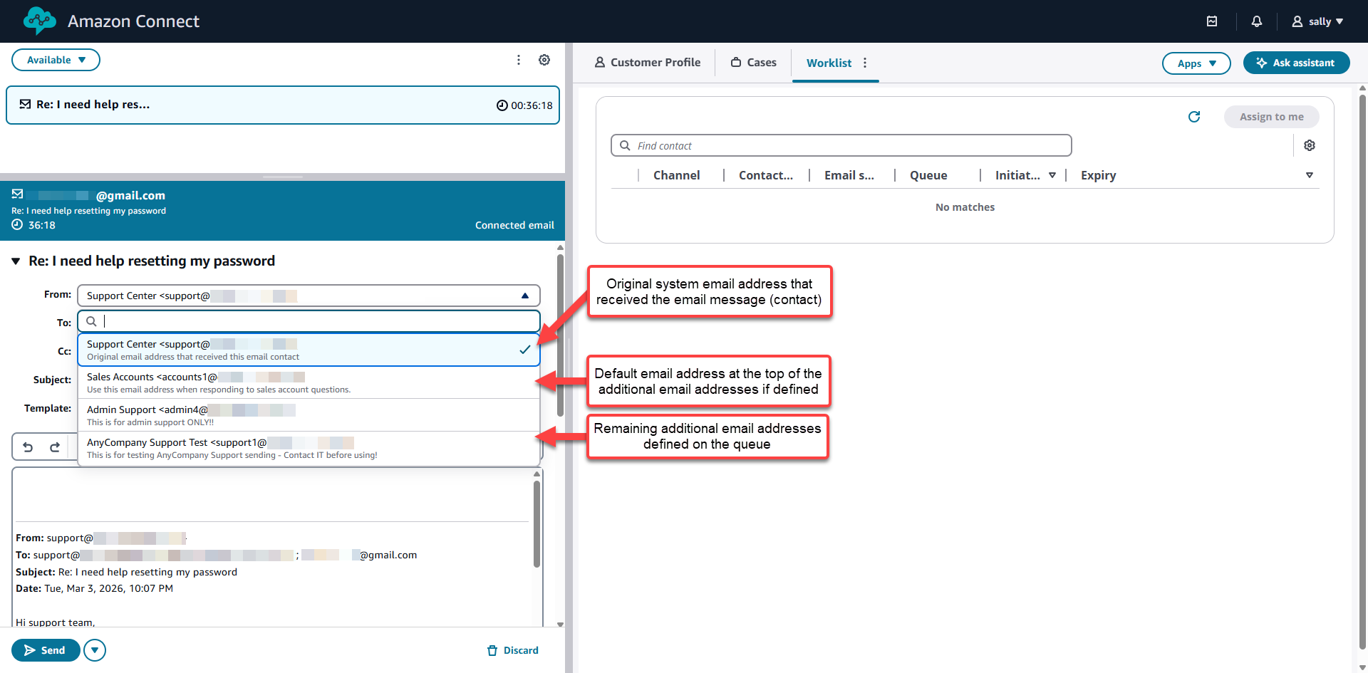The width and height of the screenshot is (1368, 673).
Task: Open the three-dot menu in the contact panel
Action: coord(519,60)
